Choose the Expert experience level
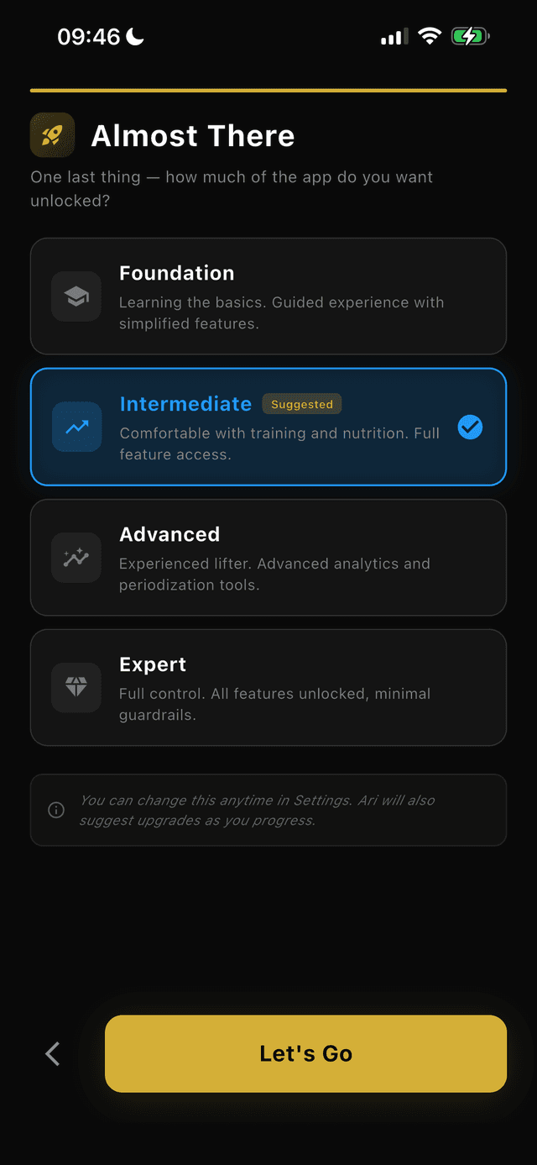The width and height of the screenshot is (537, 1165). 268,687
